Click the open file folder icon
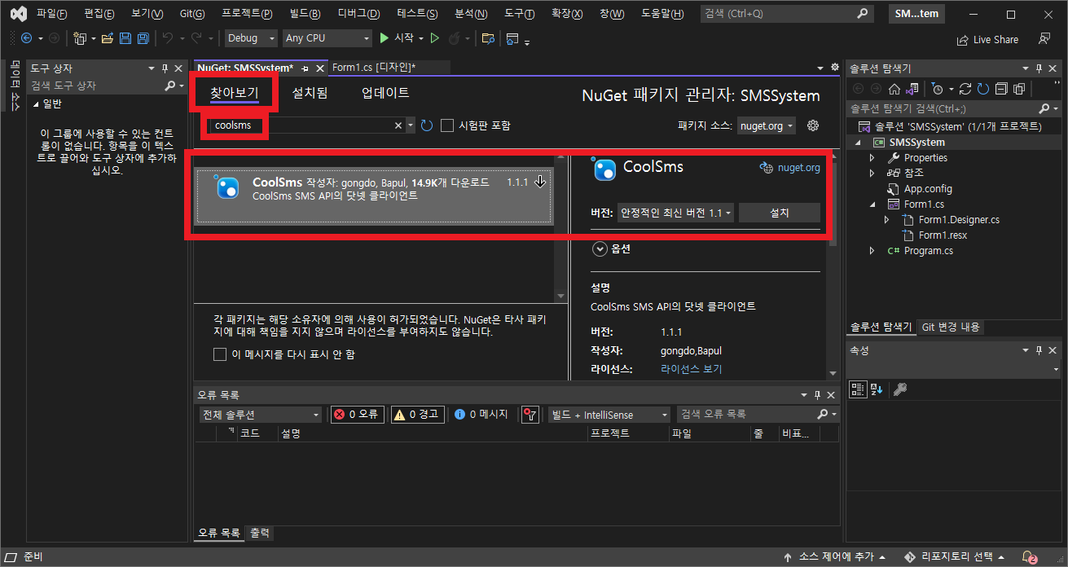Viewport: 1068px width, 567px height. (108, 38)
